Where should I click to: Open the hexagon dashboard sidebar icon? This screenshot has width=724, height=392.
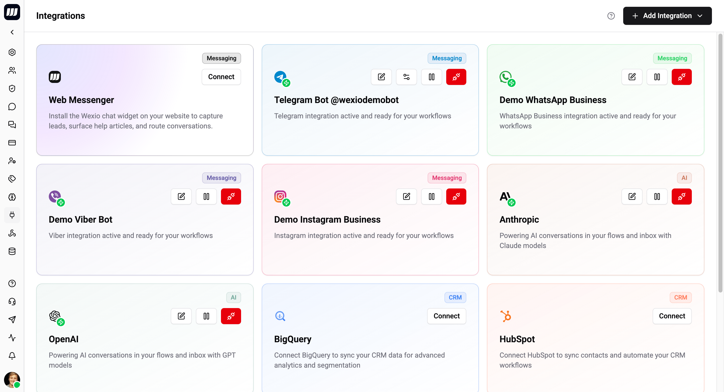tap(12, 52)
